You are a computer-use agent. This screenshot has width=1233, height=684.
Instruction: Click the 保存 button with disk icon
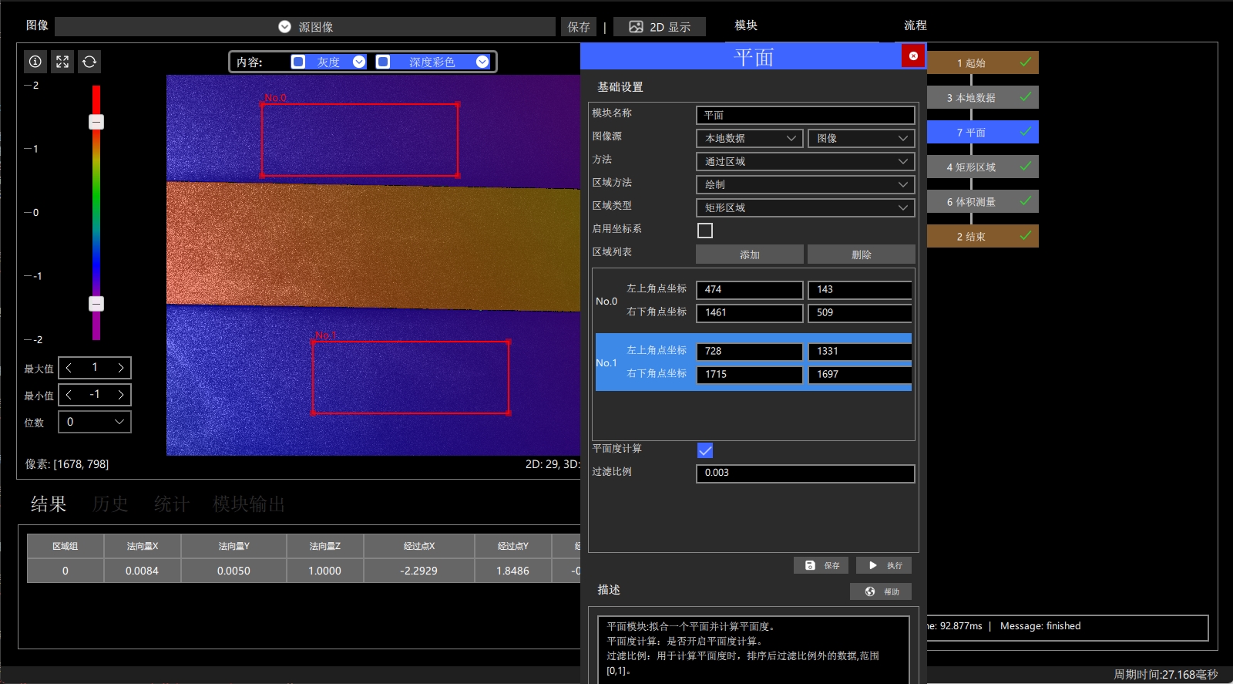click(821, 565)
